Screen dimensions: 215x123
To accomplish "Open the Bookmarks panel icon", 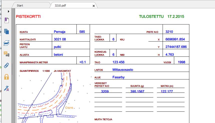I will 7,20.
